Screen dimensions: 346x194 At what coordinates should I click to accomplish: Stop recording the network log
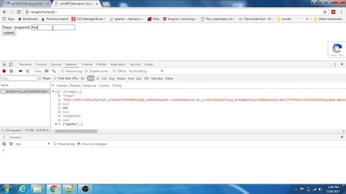pos(4,71)
